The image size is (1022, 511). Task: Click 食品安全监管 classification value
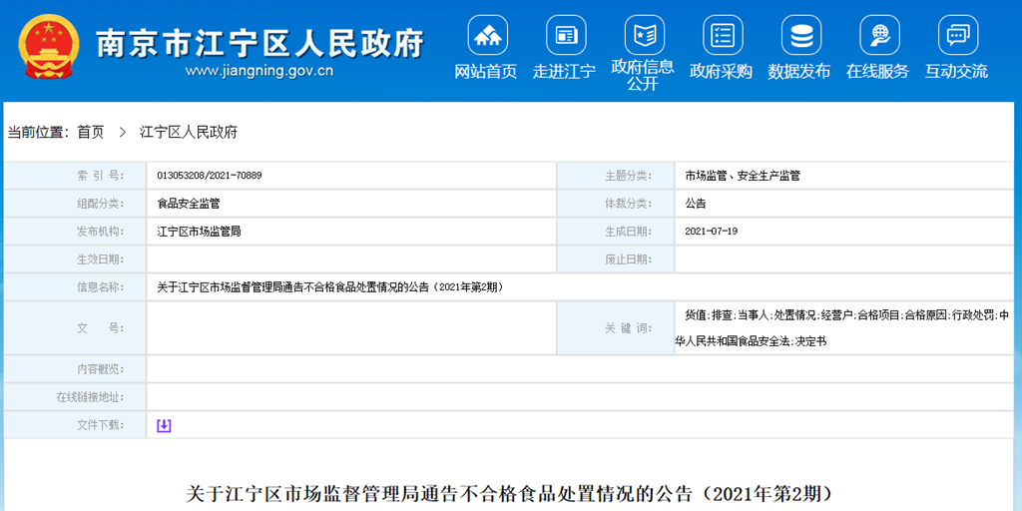pyautogui.click(x=189, y=204)
